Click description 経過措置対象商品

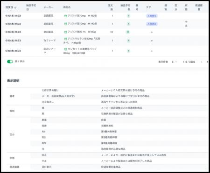(111, 167)
